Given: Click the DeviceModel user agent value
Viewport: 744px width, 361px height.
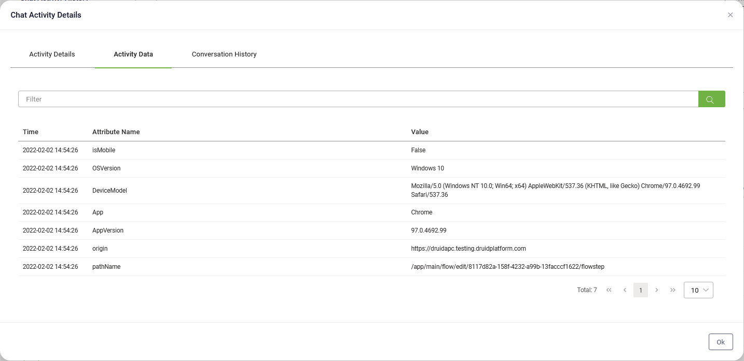Looking at the screenshot, I should pos(555,190).
